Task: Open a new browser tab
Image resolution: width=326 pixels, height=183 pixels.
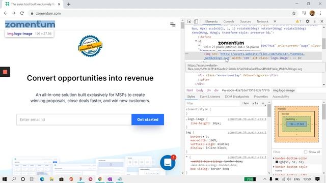Action: coord(69,4)
